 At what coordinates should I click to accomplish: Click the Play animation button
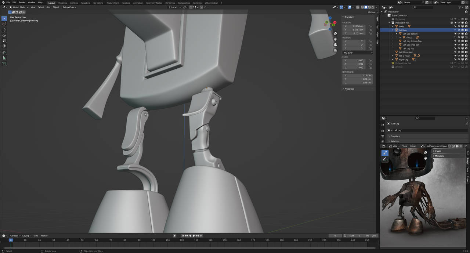coord(194,236)
